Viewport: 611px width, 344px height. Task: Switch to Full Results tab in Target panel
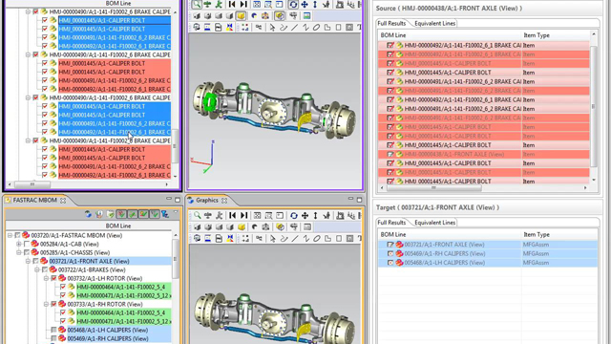pyautogui.click(x=391, y=223)
